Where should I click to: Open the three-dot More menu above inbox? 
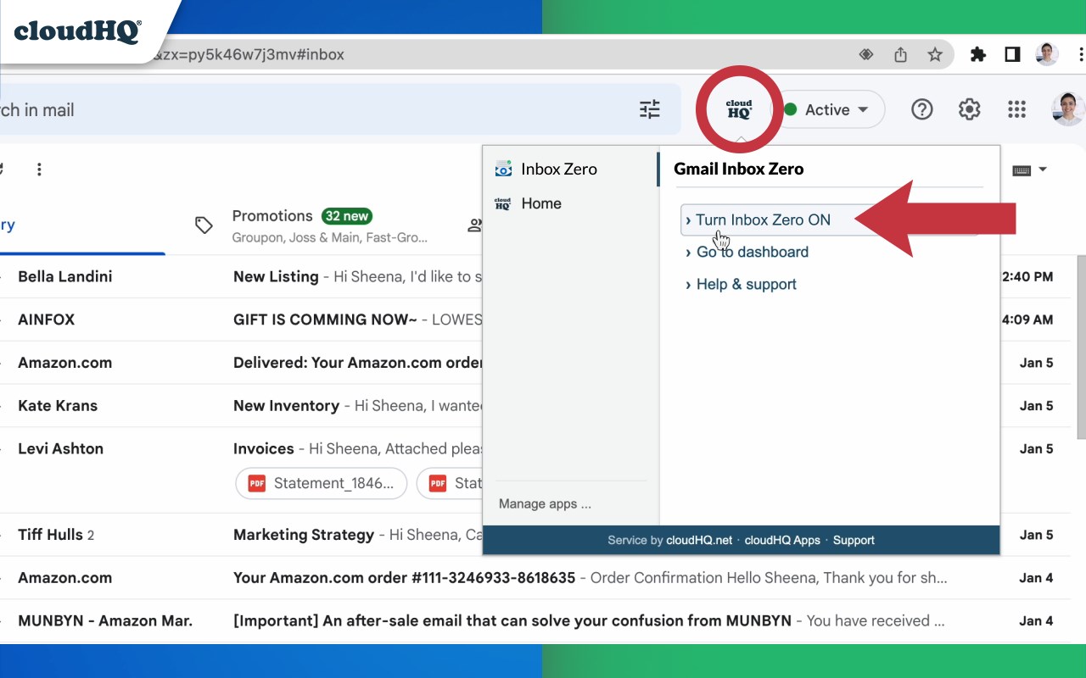point(39,169)
